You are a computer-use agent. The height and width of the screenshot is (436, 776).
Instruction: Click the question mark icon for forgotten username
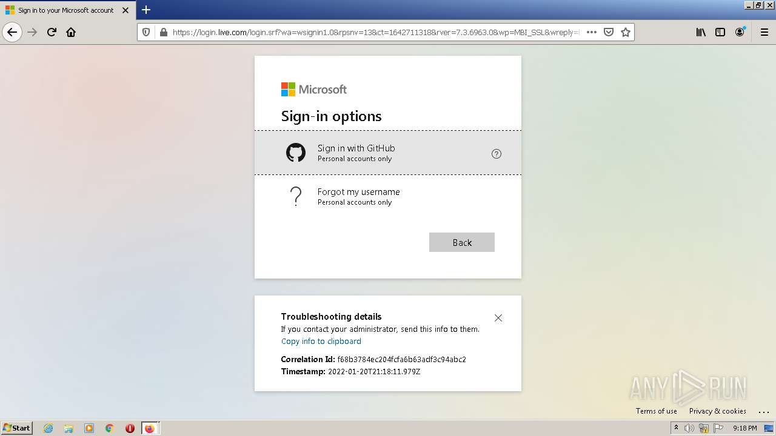point(296,196)
